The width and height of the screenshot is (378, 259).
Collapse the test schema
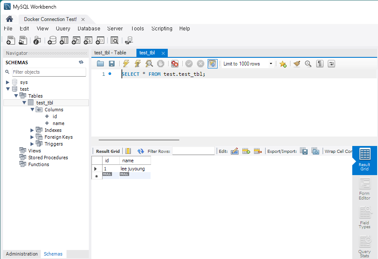click(x=8, y=89)
